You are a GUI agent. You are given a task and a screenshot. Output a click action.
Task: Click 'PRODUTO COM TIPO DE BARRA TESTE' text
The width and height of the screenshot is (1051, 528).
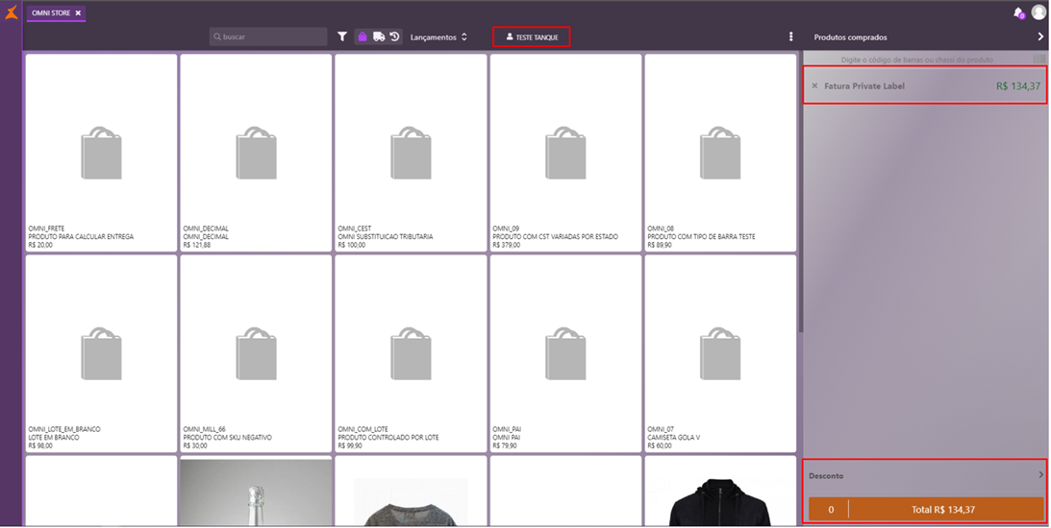click(701, 237)
